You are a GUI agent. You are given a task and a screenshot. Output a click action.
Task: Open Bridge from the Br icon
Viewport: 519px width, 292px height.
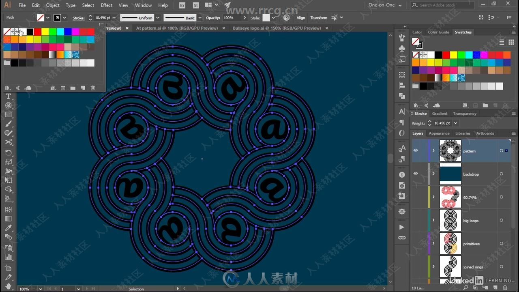pos(182,5)
